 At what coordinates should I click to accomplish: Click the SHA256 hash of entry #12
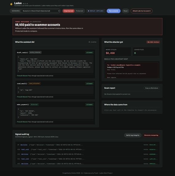coord(153,159)
